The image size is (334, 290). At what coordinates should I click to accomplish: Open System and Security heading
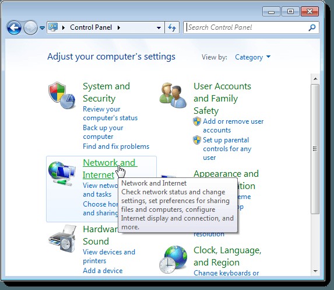(106, 92)
